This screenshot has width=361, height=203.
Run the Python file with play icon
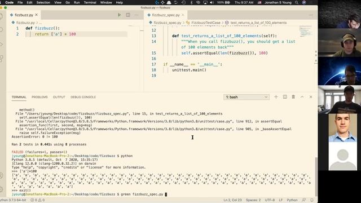point(119,15)
